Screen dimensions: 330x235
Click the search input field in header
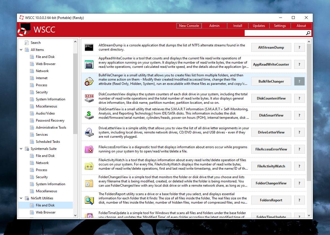click(275, 33)
